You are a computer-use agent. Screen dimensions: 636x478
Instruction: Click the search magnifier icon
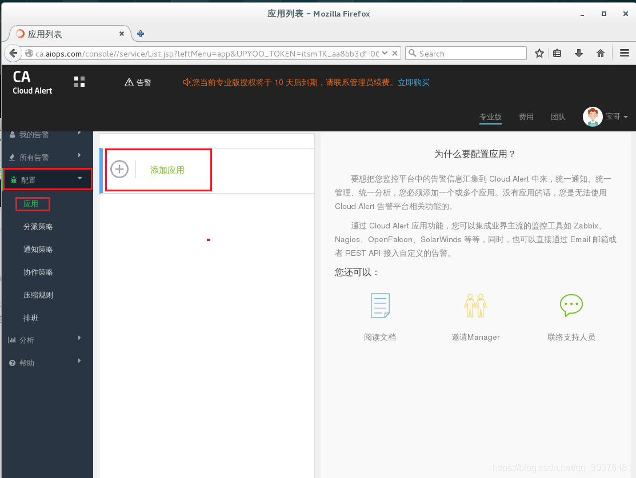412,53
